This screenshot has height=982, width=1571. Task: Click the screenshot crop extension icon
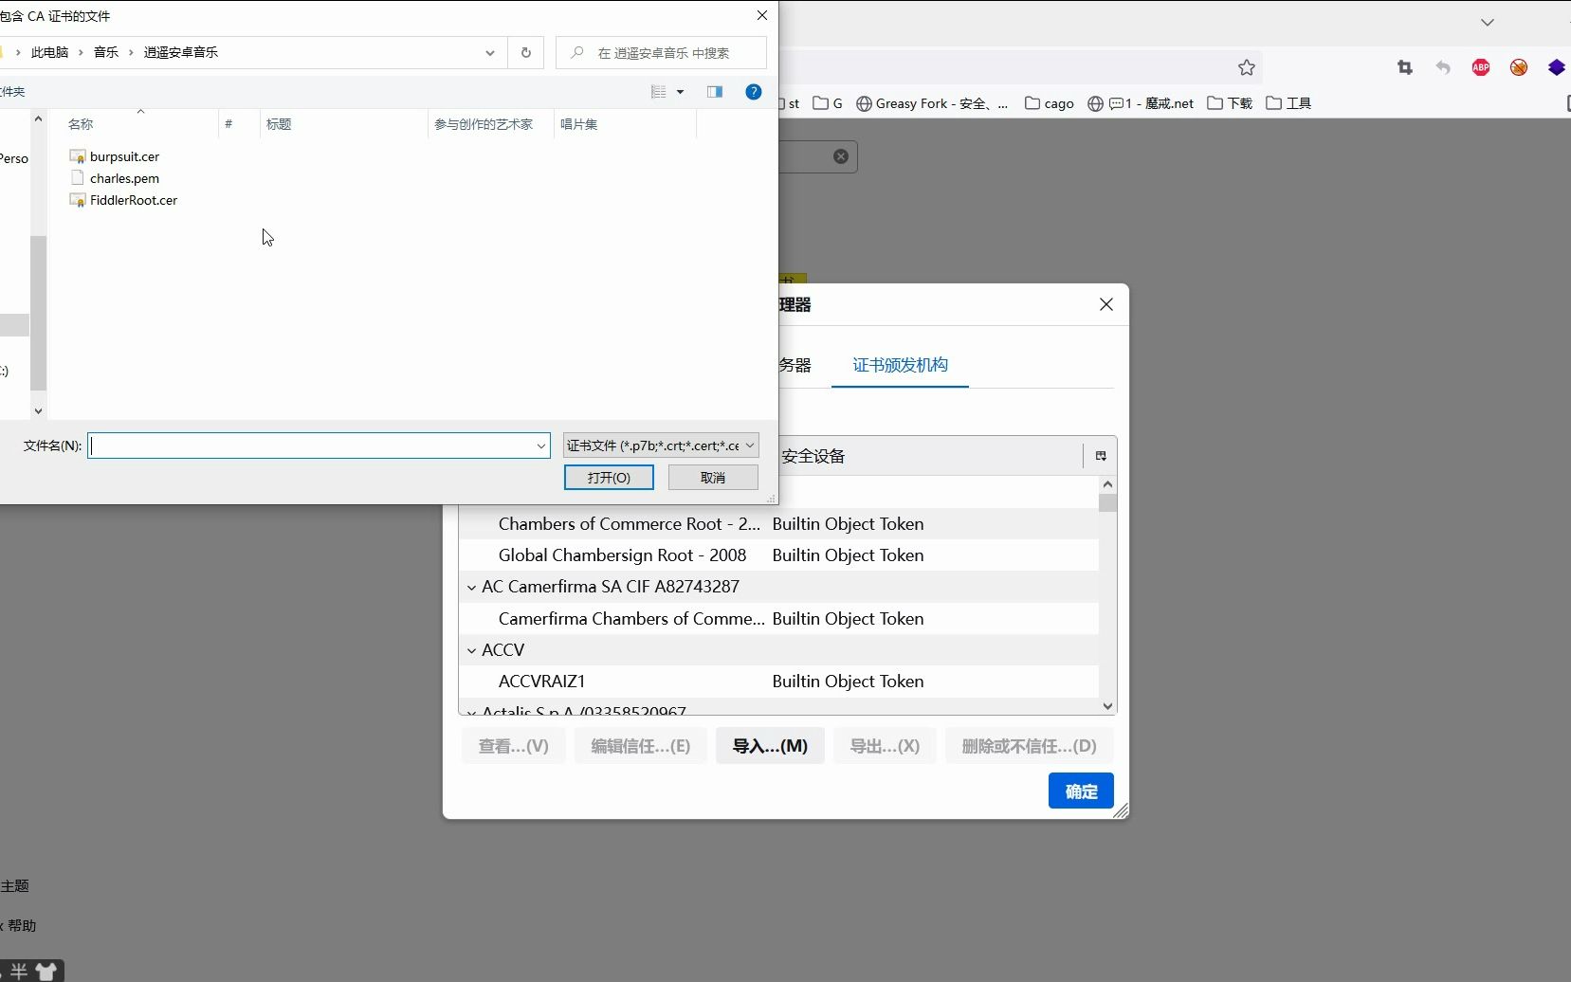coord(1405,67)
